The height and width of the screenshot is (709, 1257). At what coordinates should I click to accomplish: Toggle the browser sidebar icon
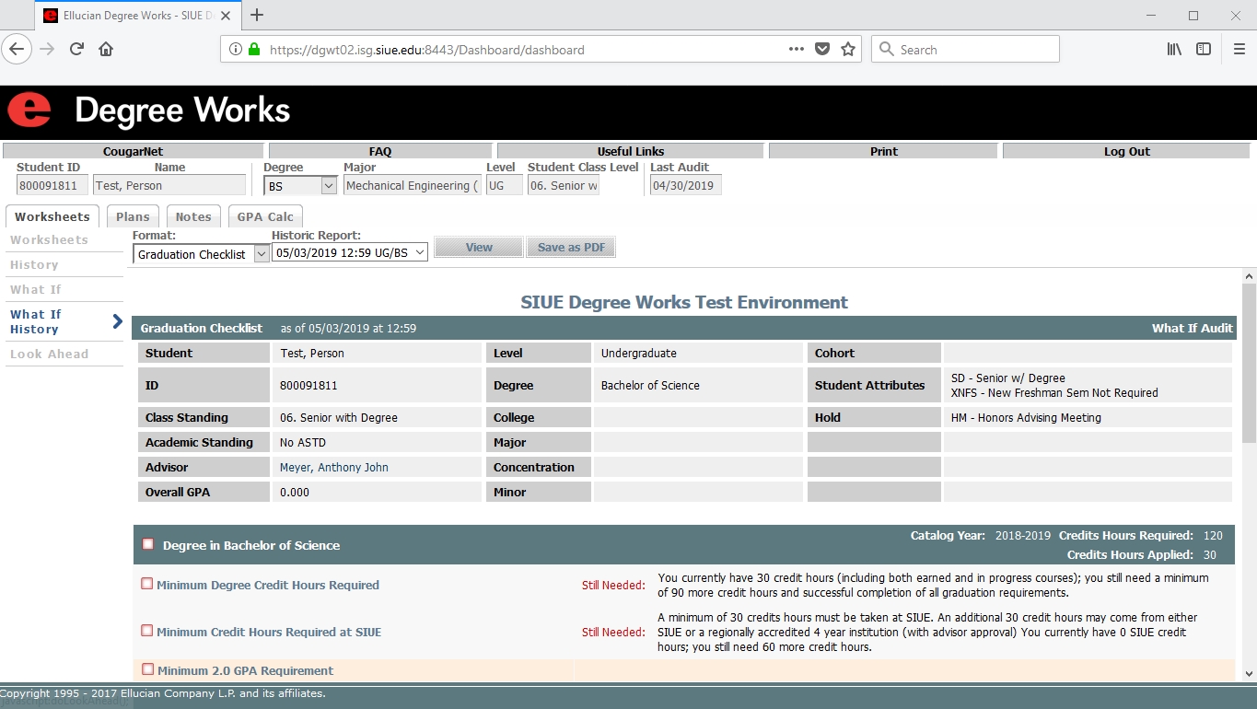point(1204,50)
